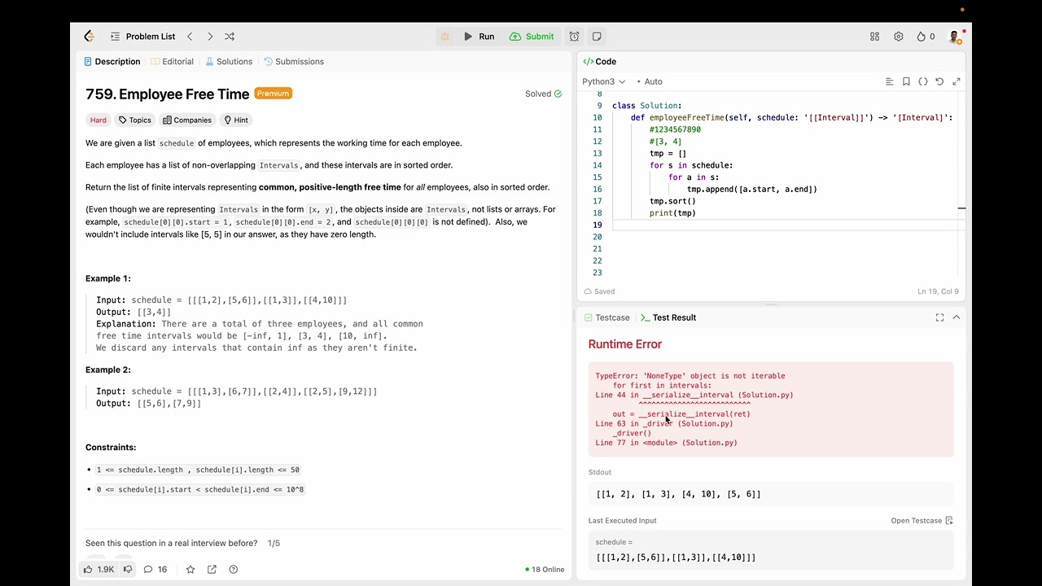Switch to the Submissions tab
Screen dimensions: 1042x586
click(x=293, y=62)
